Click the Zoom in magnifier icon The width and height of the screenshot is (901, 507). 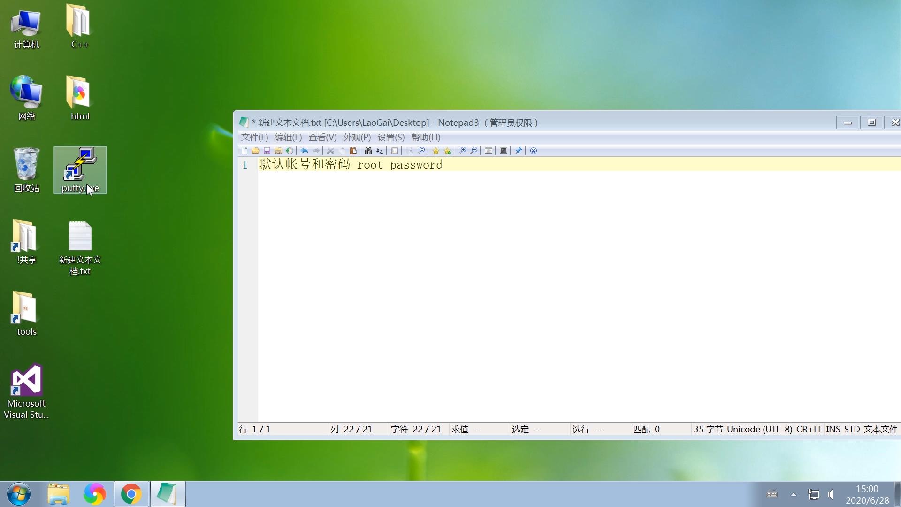pos(462,151)
